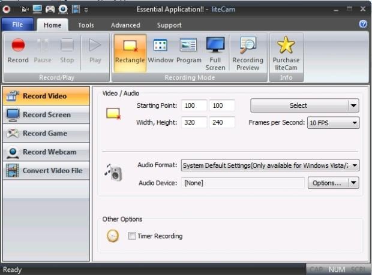
Task: Click the Select region button
Action: pos(299,105)
